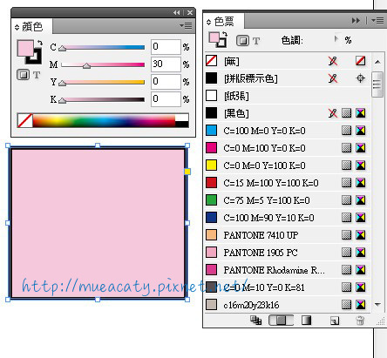Screen dimensions: 387x358
Task: Click Show All Swatches button at panel bottom
Action: pyautogui.click(x=256, y=321)
